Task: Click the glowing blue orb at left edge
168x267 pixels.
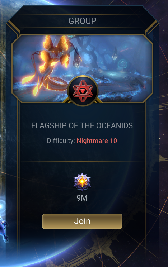Action: coord(2,206)
